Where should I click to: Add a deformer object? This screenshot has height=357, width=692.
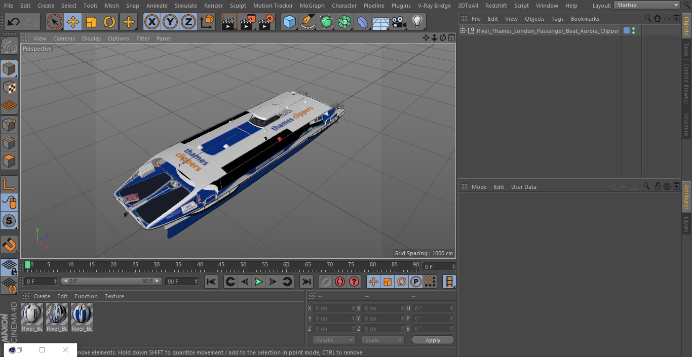pyautogui.click(x=363, y=22)
